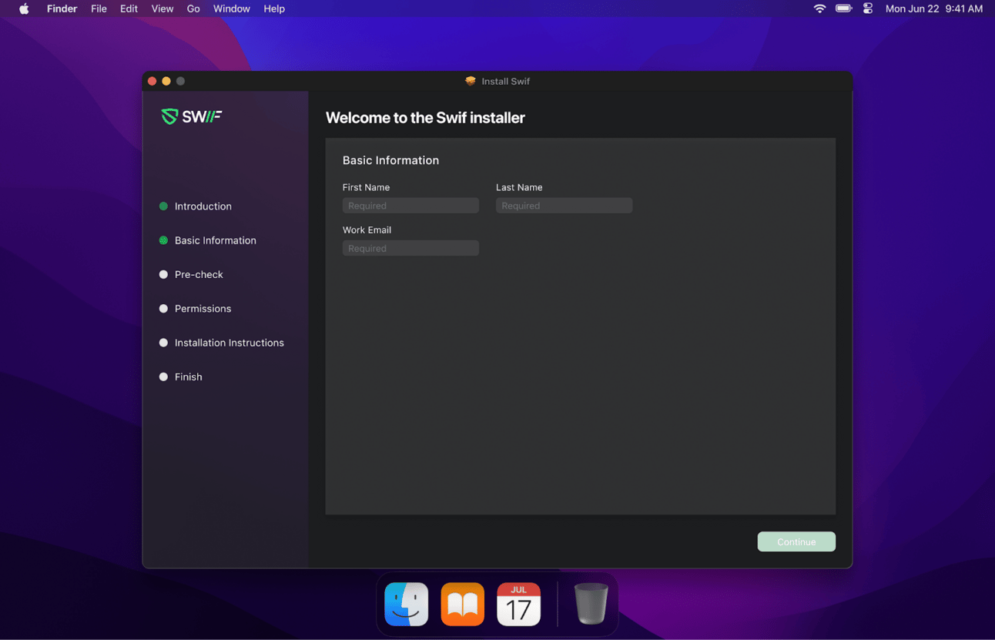Click the Finish step bullet
Image resolution: width=995 pixels, height=640 pixels.
point(163,377)
